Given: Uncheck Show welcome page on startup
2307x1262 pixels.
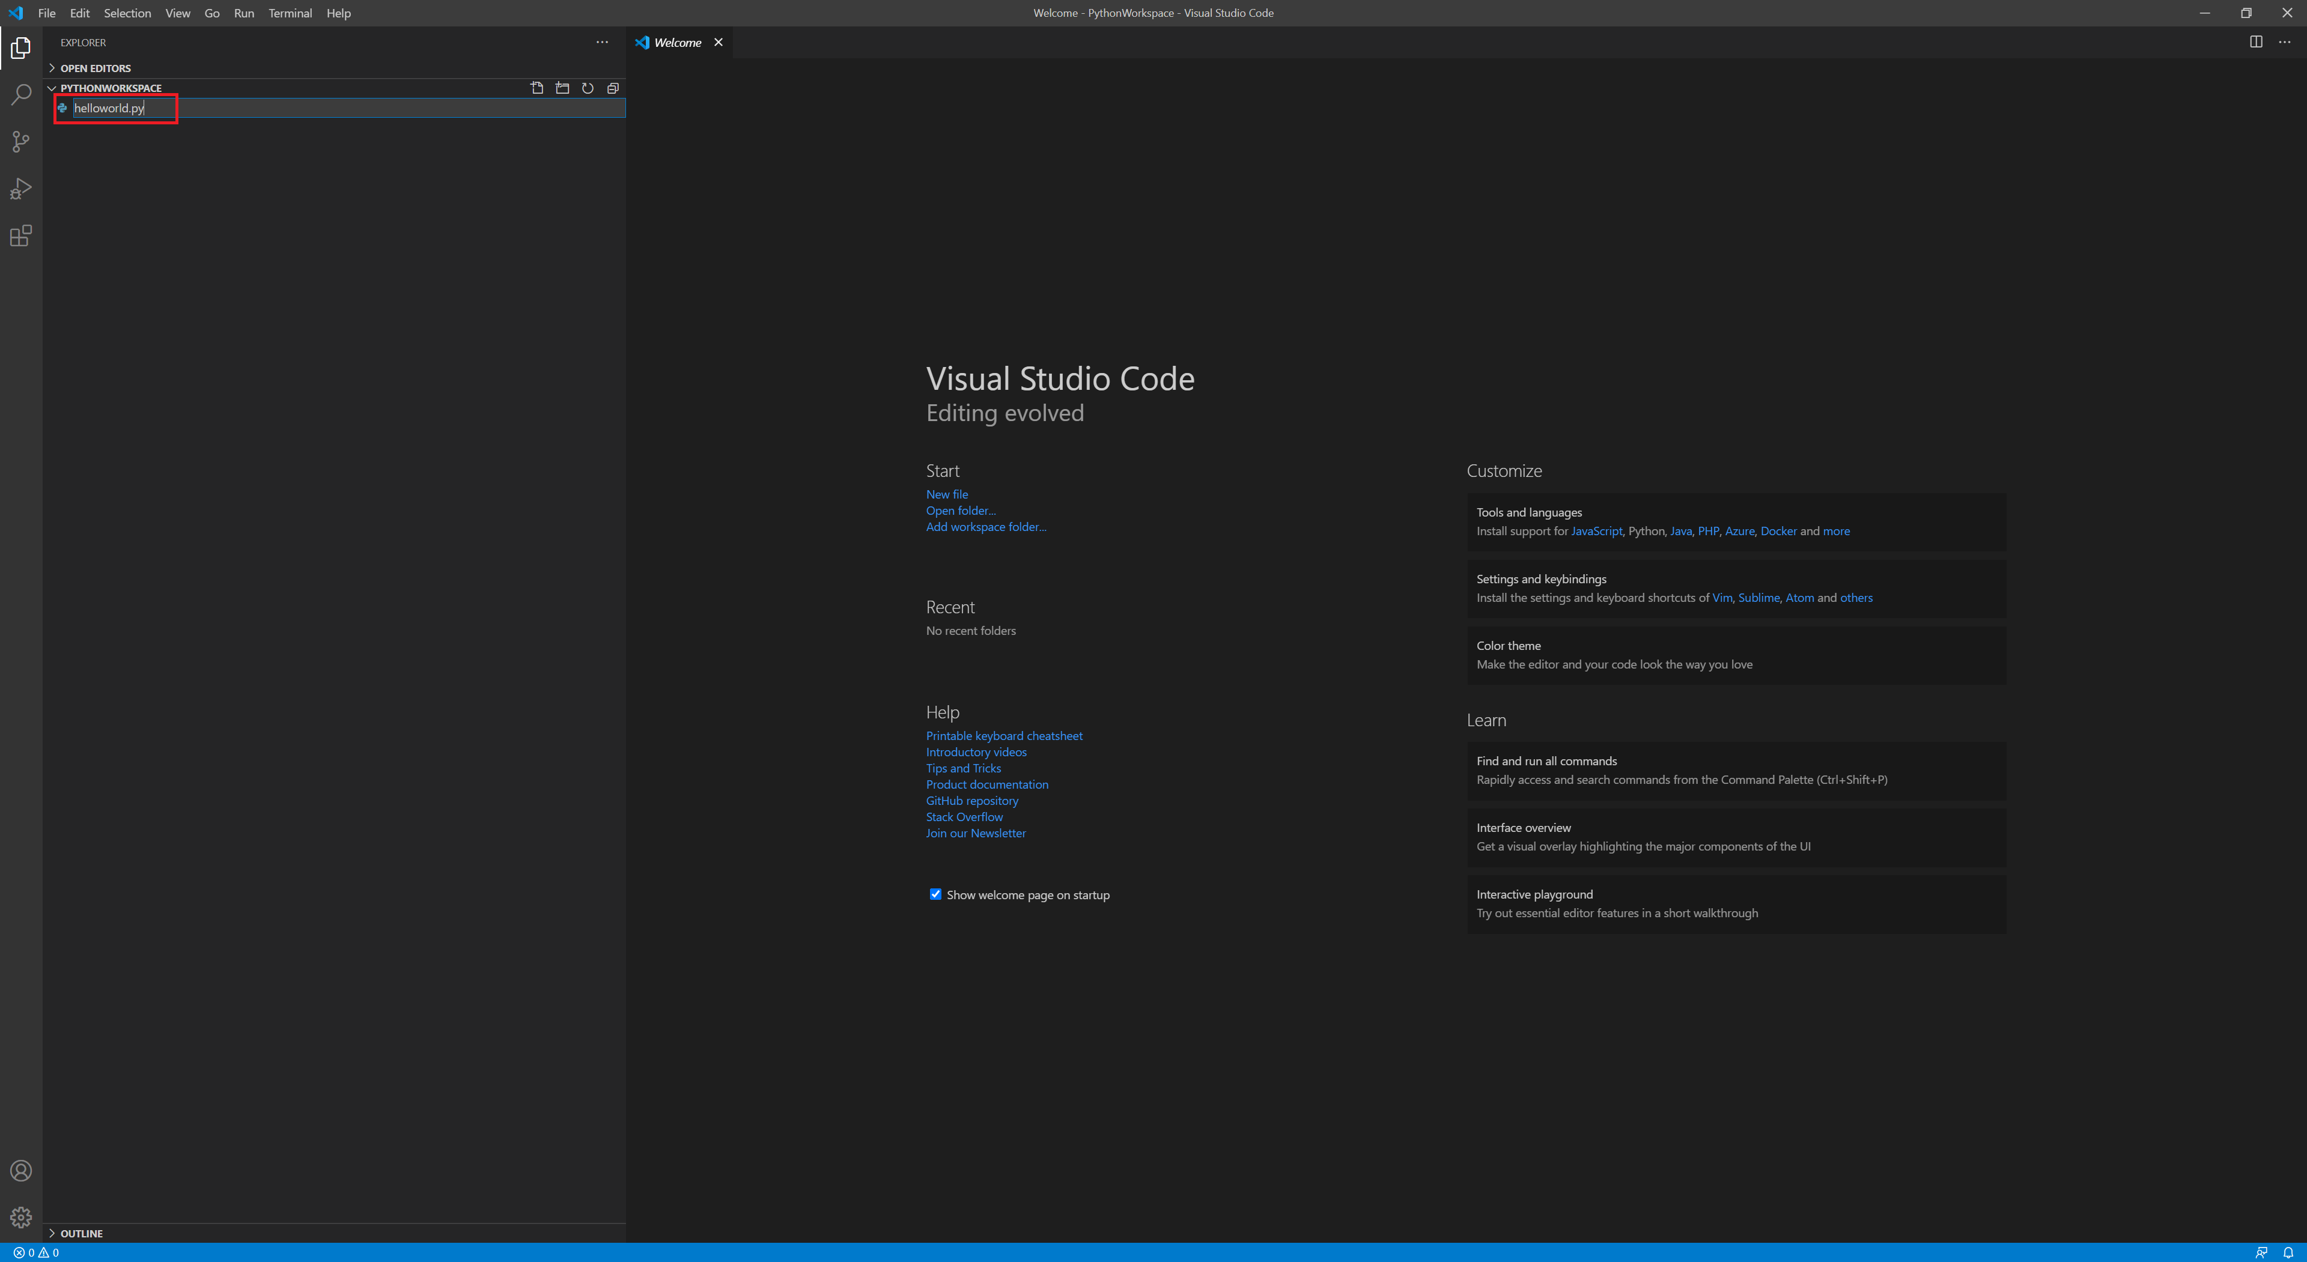Looking at the screenshot, I should (936, 894).
